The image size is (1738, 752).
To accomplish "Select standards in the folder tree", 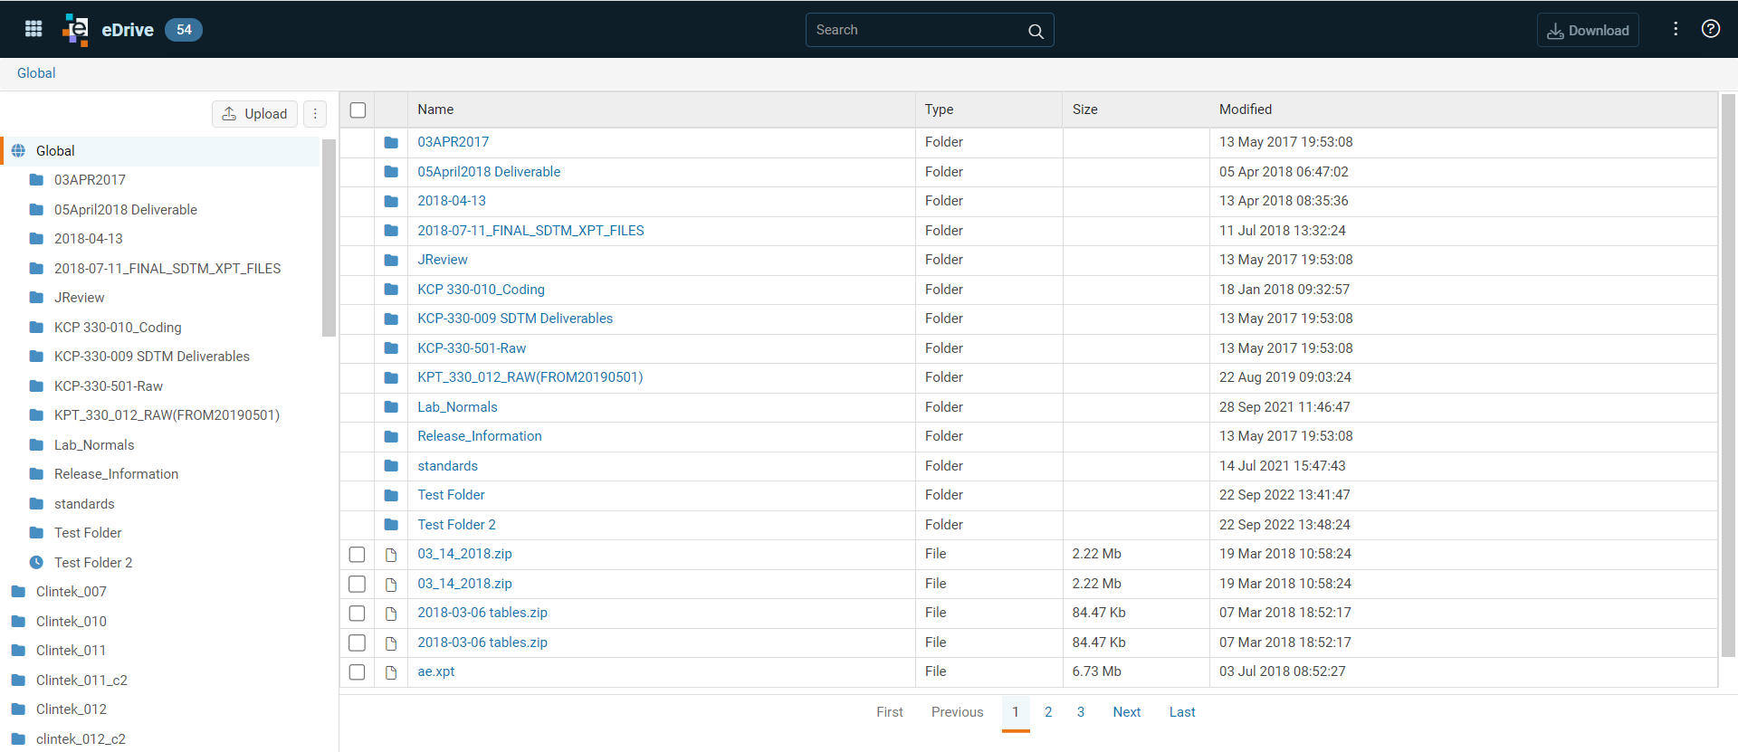I will tap(84, 504).
